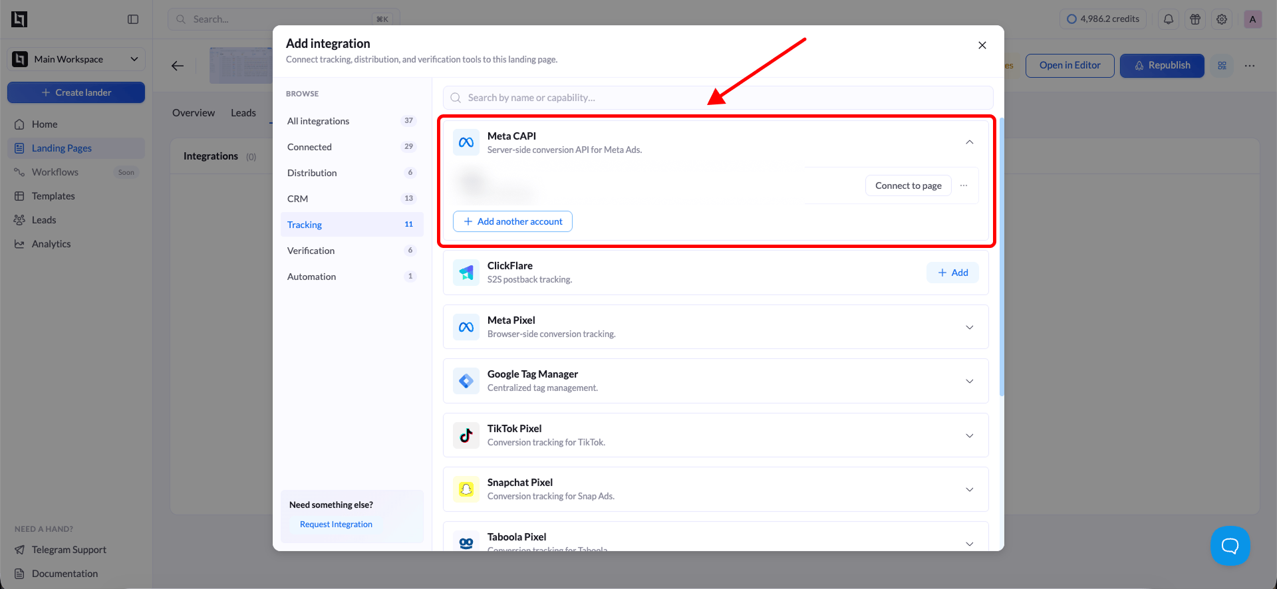Switch to the Overview tab
This screenshot has width=1277, height=589.
[194, 113]
